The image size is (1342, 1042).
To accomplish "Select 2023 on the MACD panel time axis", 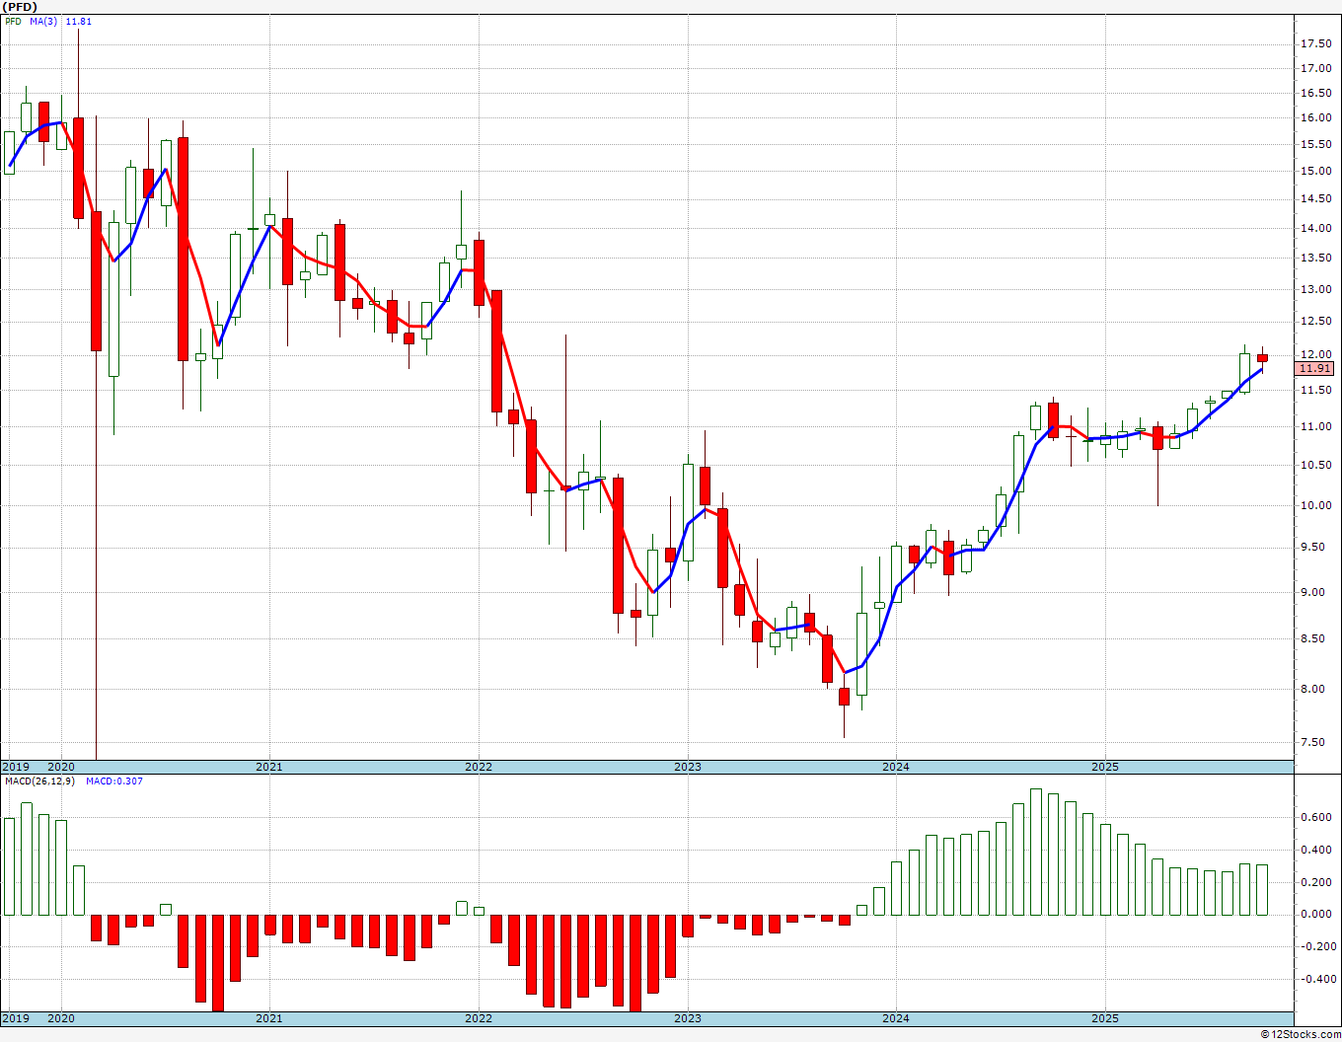I will pos(688,1018).
